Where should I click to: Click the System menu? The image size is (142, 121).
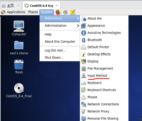47,12
